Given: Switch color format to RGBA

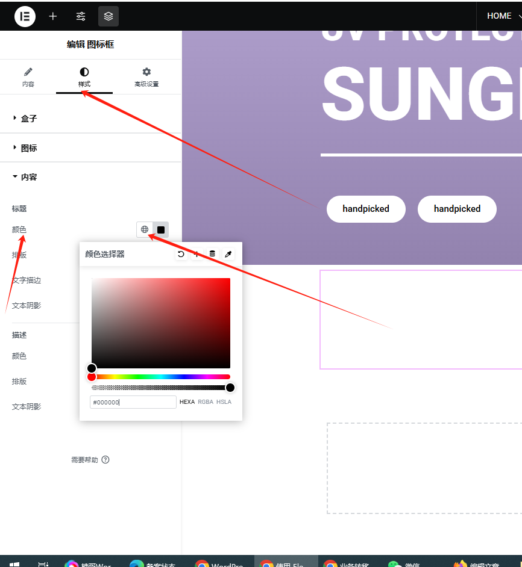Looking at the screenshot, I should 206,402.
